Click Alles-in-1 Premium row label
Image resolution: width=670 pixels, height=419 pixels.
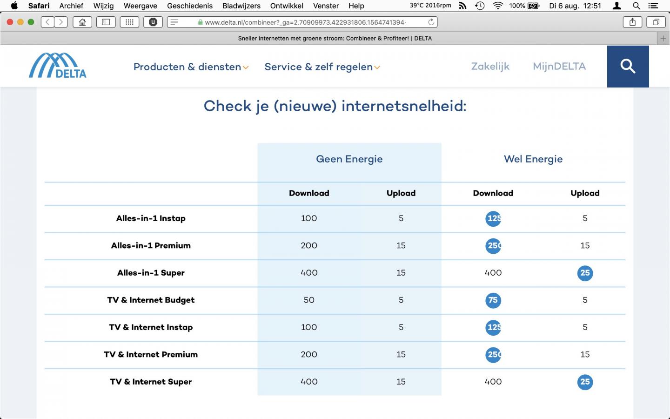tap(151, 245)
